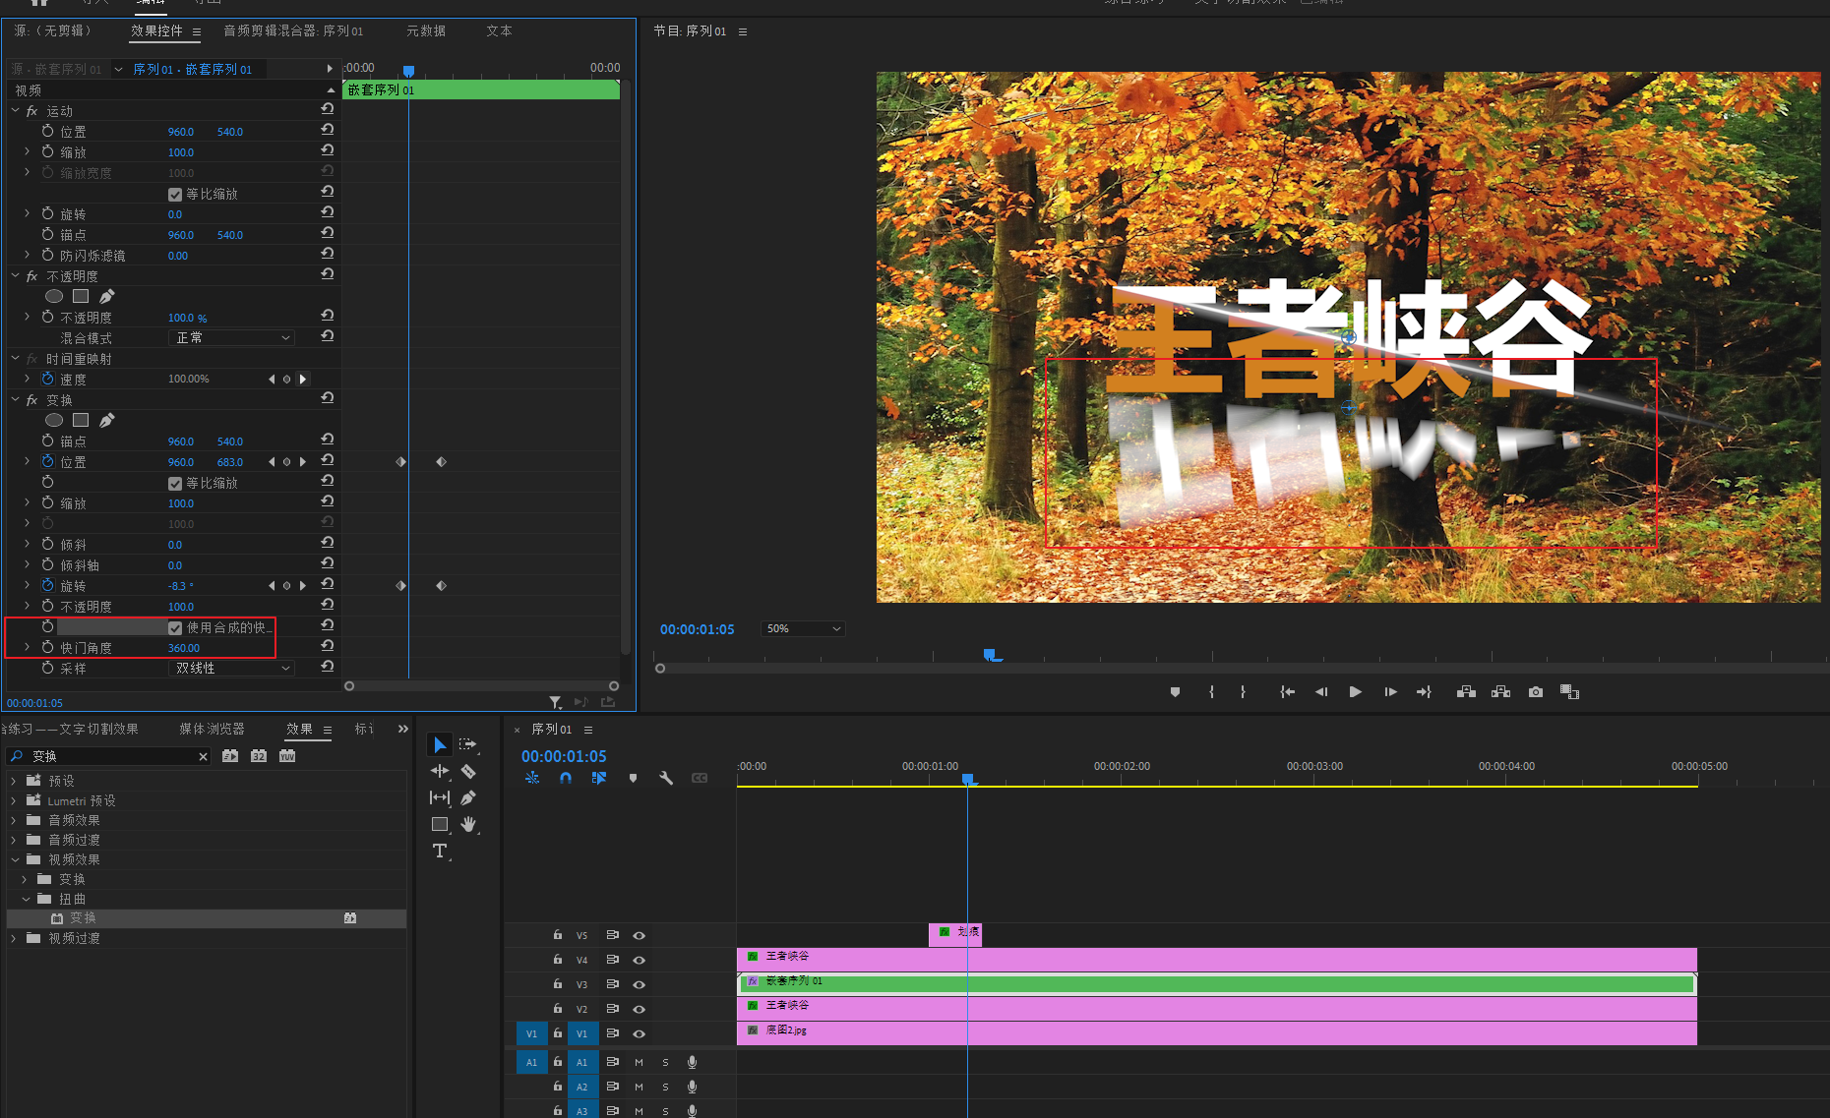
Task: Open the 元数据 tab
Action: pos(426,30)
